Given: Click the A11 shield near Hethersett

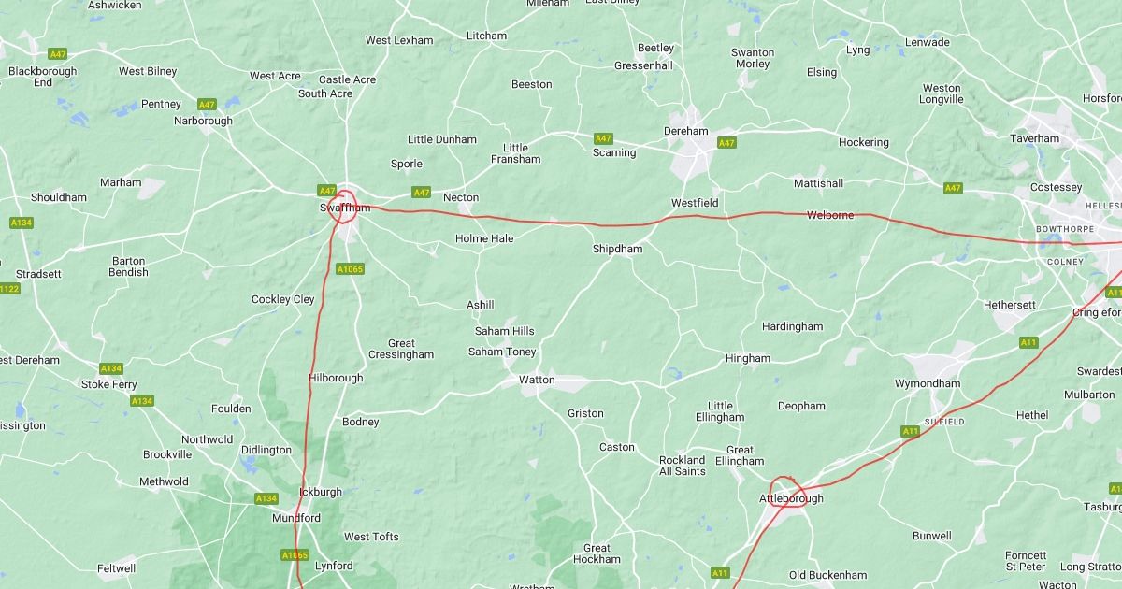Looking at the screenshot, I should coord(1028,343).
